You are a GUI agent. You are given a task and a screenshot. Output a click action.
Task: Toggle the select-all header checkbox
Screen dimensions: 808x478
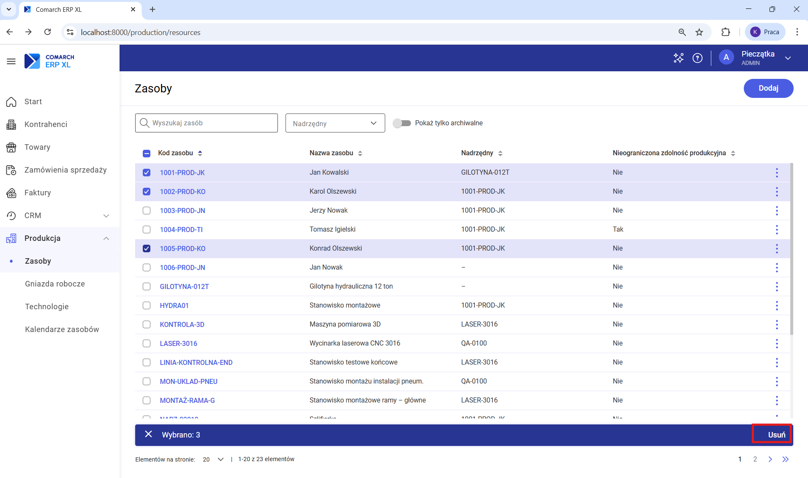pyautogui.click(x=147, y=153)
